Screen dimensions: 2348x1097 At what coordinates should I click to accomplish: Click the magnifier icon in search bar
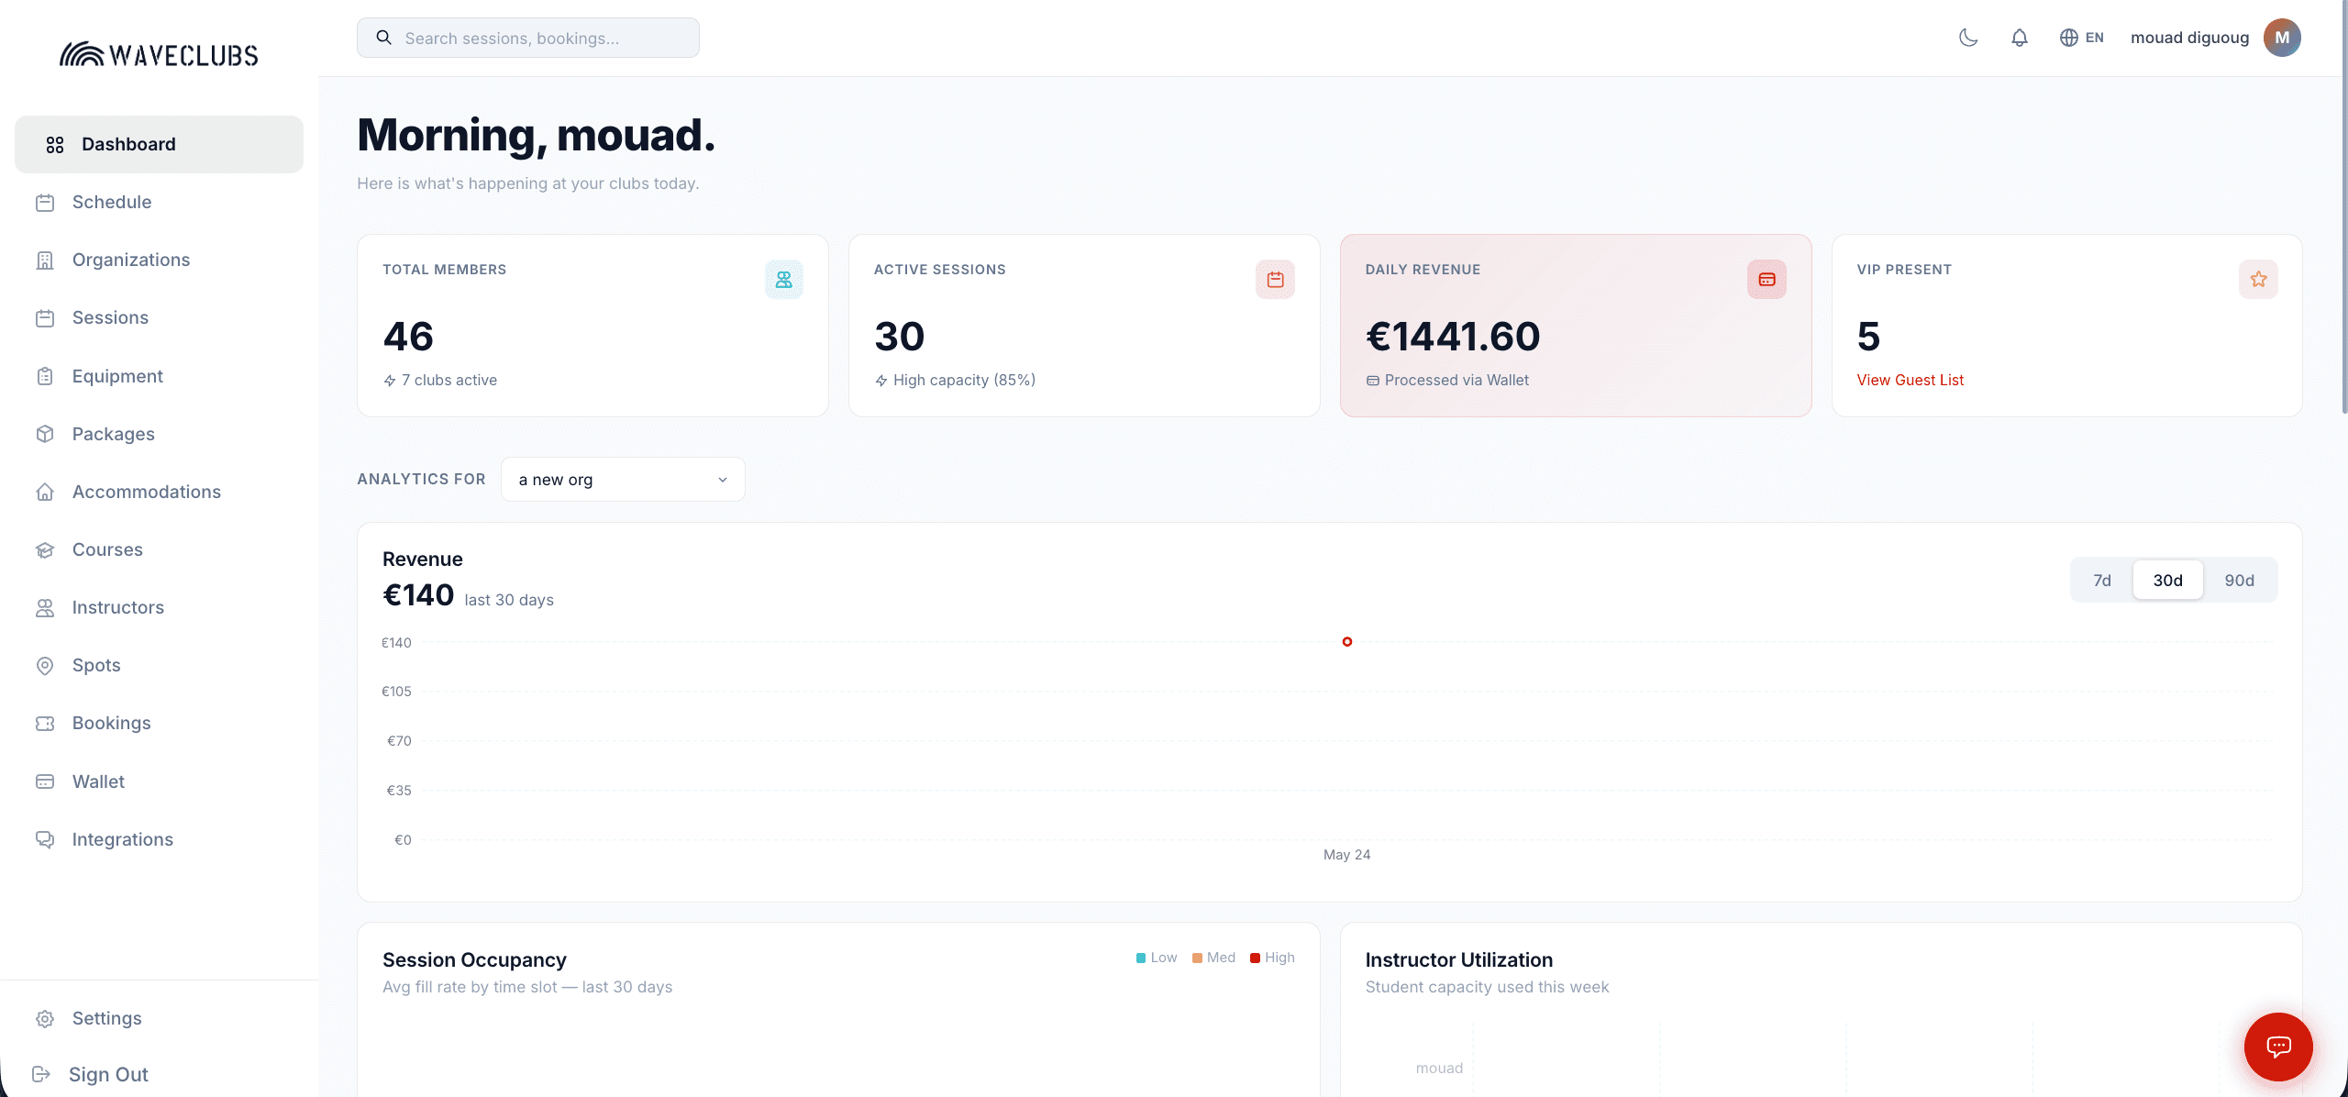click(x=384, y=38)
